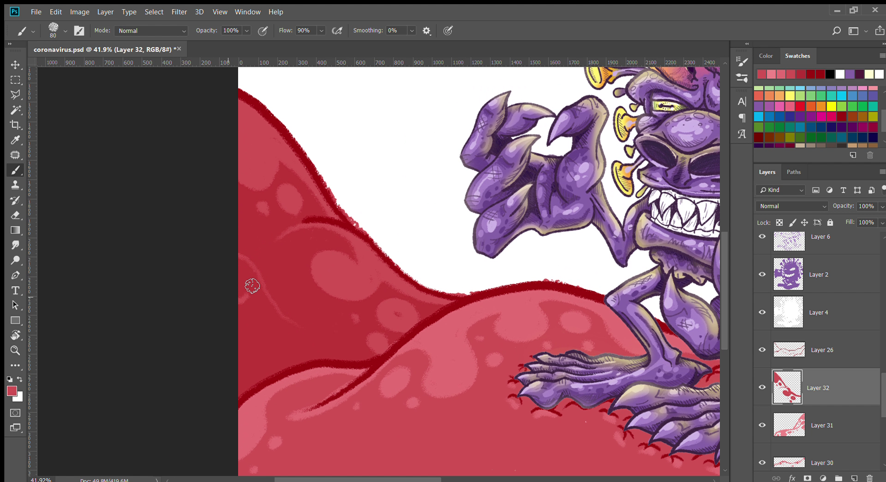Open the brush Mode dropdown
The height and width of the screenshot is (482, 886).
click(x=151, y=31)
